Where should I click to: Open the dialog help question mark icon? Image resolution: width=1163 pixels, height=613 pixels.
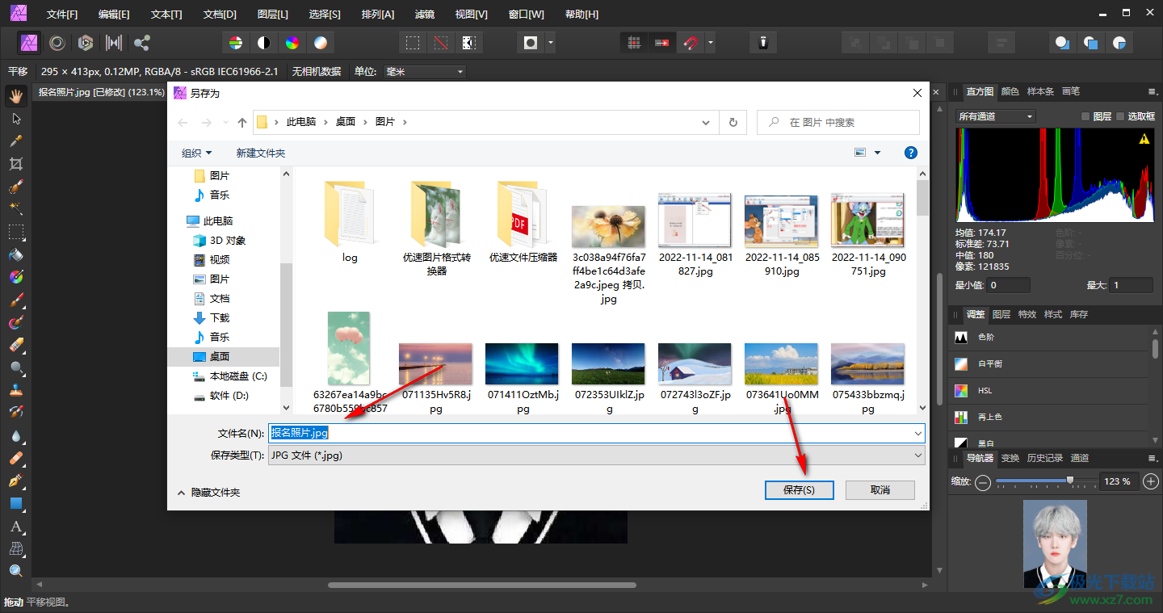[910, 153]
